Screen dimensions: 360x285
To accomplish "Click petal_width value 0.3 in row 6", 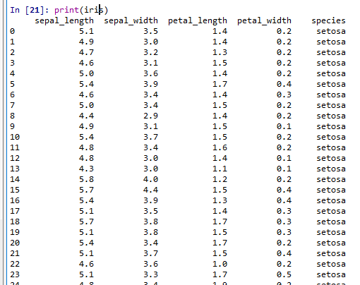I will point(284,95).
